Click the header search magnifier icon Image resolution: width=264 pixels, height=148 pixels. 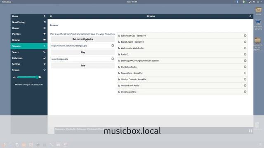click(x=250, y=16)
